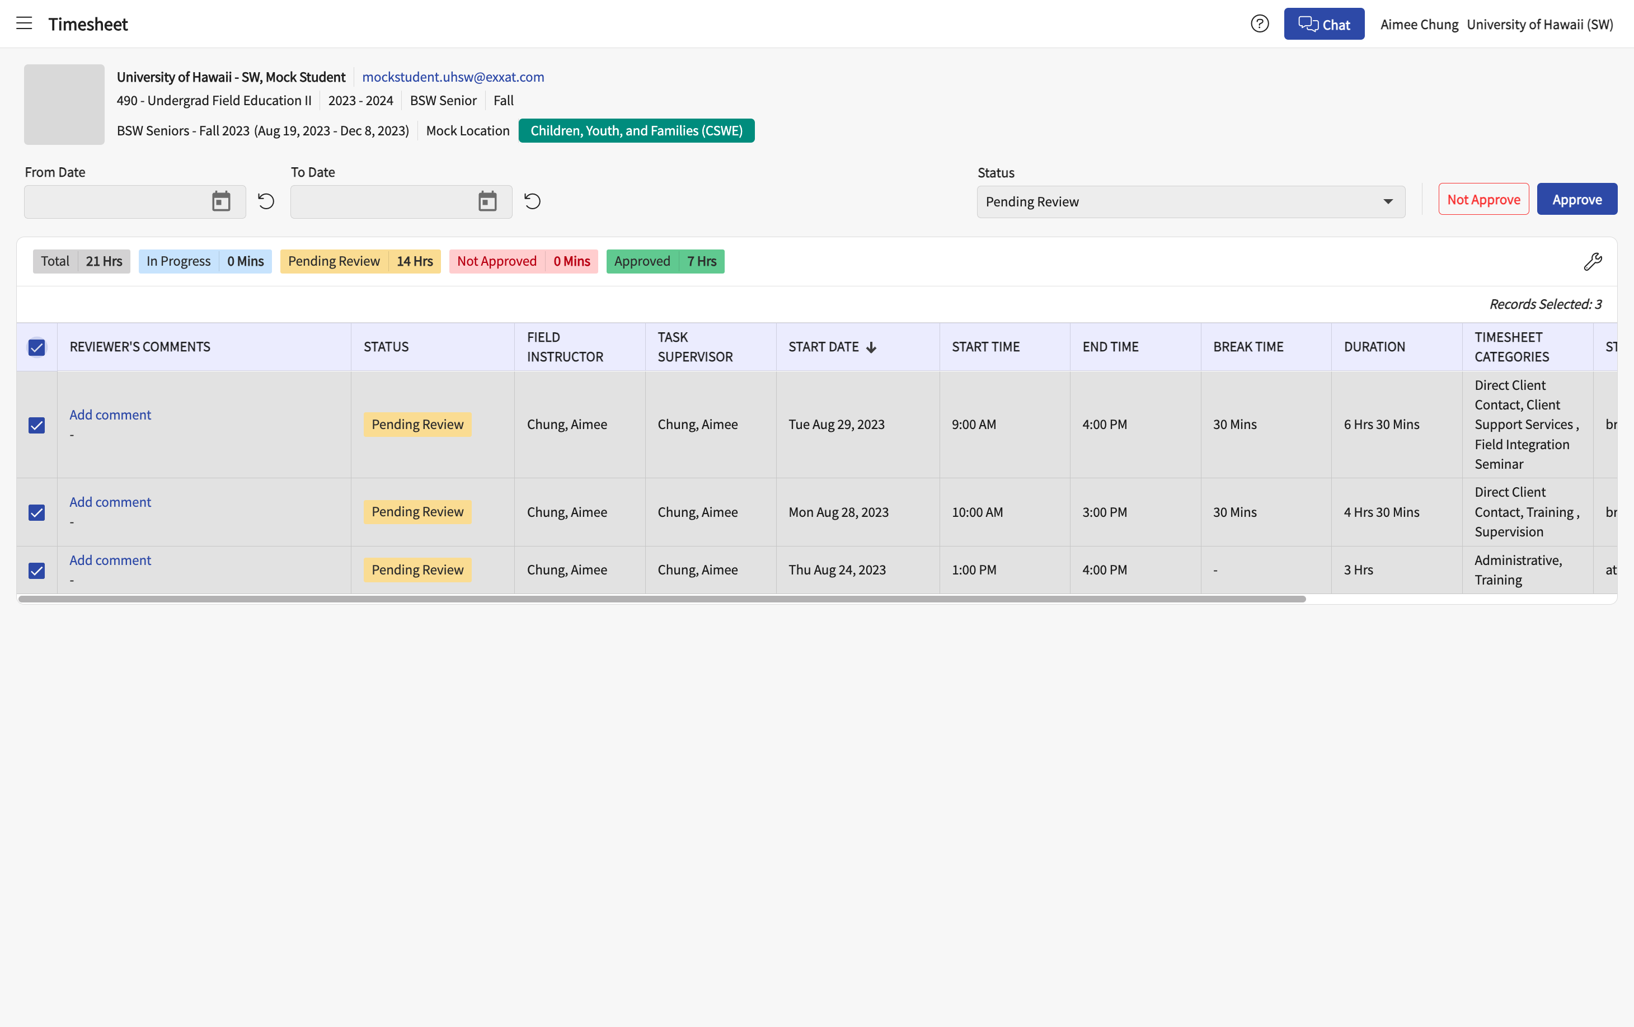Click the University of Hawaii (SW) label
Image resolution: width=1634 pixels, height=1027 pixels.
coord(1539,25)
